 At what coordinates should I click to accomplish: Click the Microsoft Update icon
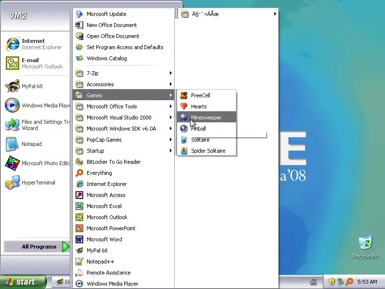(79, 14)
